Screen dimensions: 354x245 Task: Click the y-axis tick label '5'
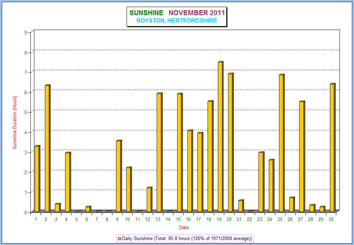point(25,112)
